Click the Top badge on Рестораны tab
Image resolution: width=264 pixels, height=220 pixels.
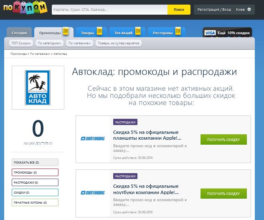178,31
